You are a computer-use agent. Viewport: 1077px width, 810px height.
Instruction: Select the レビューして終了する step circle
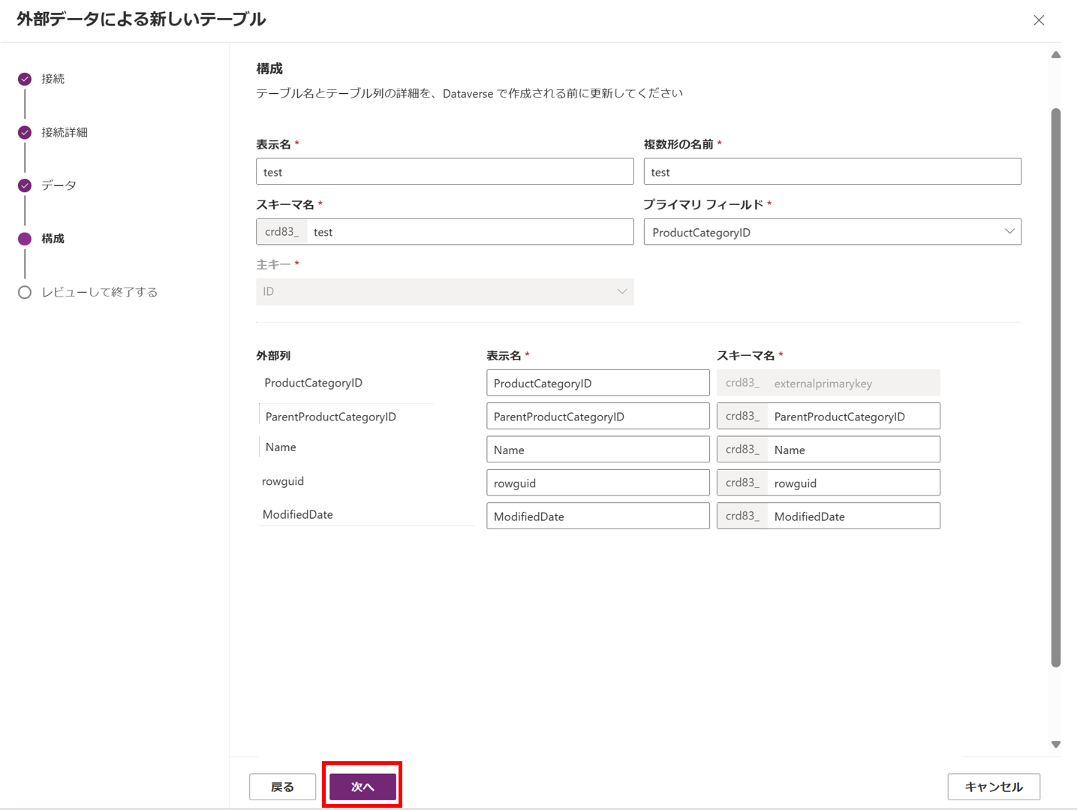25,292
